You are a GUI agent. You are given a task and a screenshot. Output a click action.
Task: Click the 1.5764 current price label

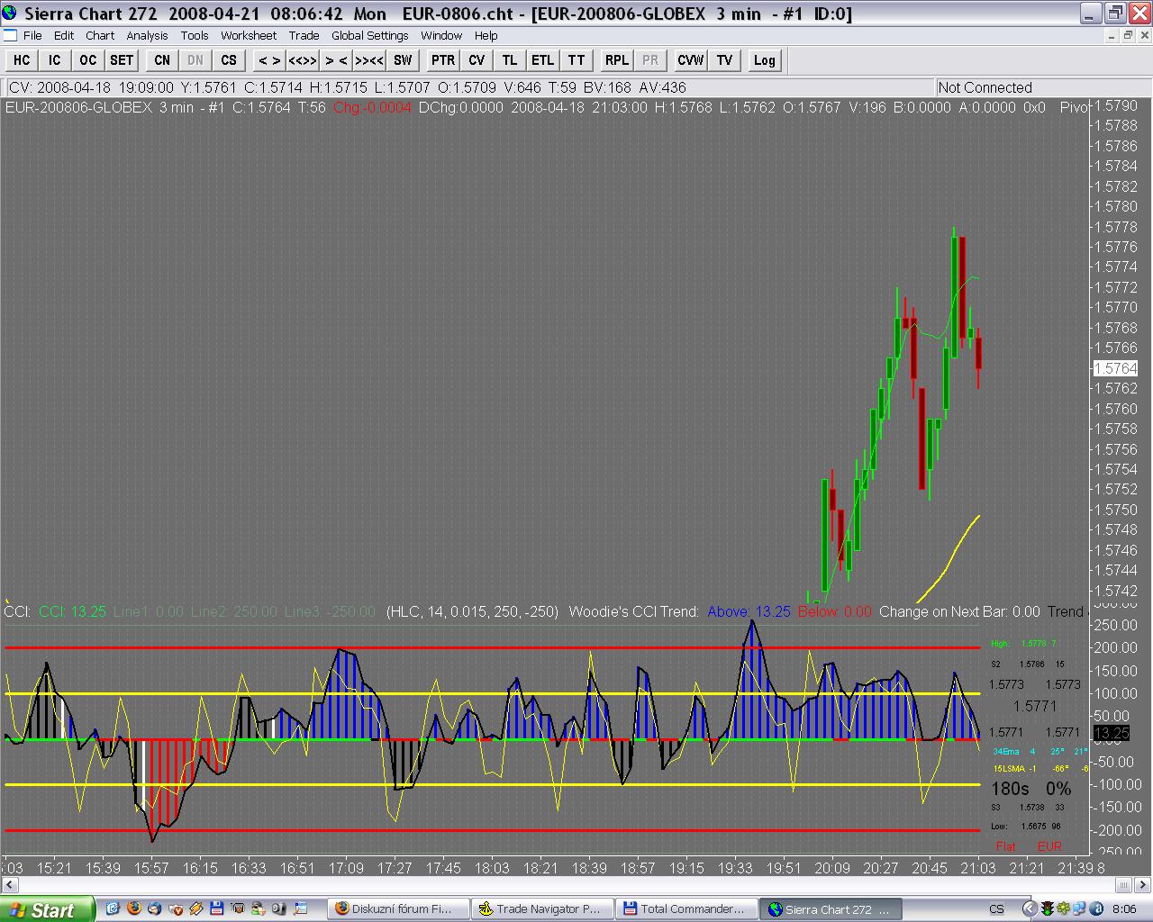(1115, 368)
